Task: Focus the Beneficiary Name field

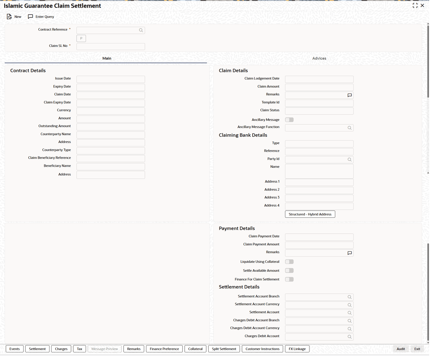Action: coord(111,167)
